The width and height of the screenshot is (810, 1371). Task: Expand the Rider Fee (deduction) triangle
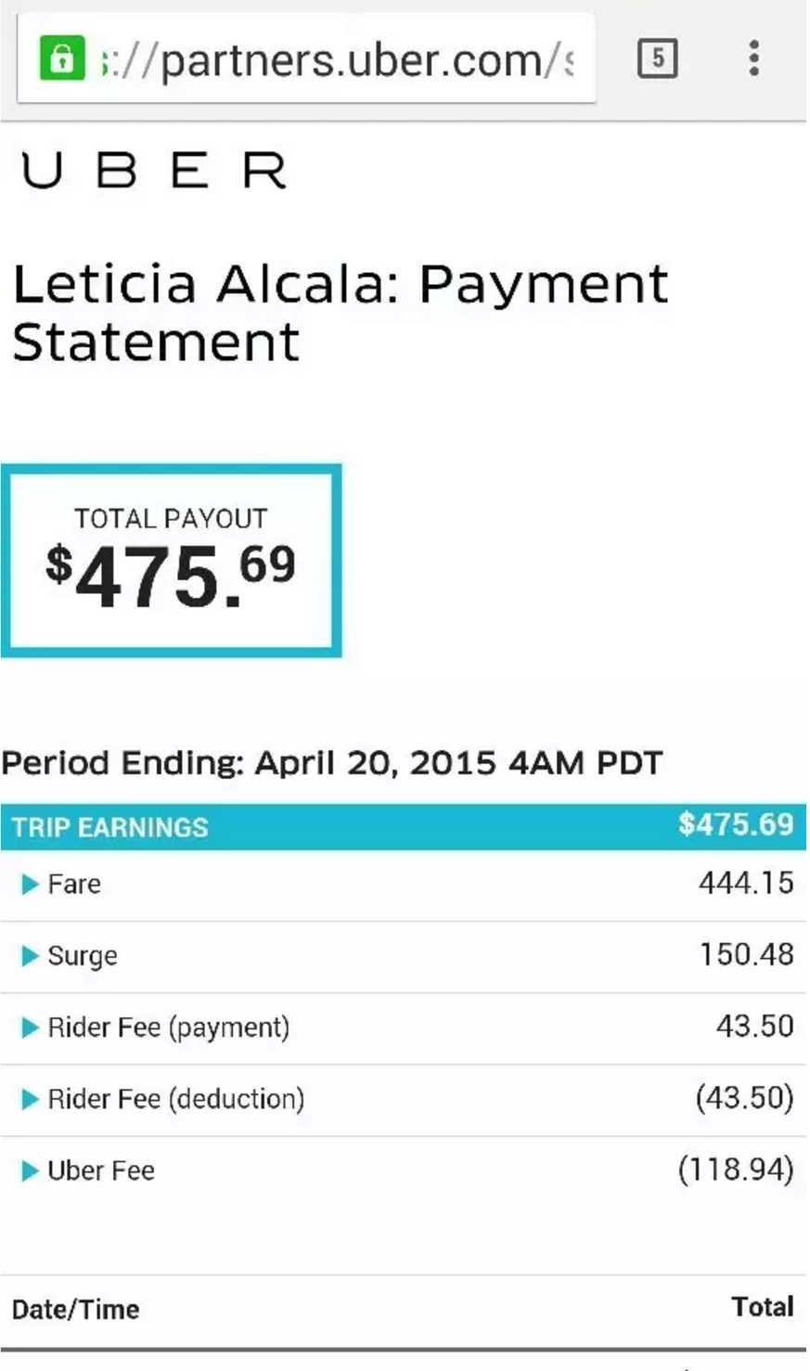click(x=30, y=1099)
